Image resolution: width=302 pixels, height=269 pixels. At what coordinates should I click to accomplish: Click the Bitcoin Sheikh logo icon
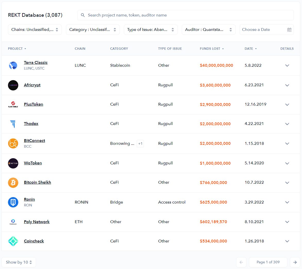click(13, 183)
